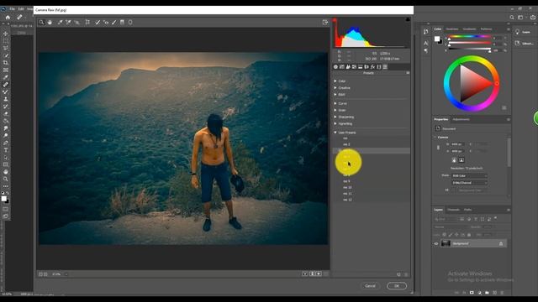Select the Graduated Filter tool
The width and height of the screenshot is (538, 302).
pyautogui.click(x=122, y=23)
